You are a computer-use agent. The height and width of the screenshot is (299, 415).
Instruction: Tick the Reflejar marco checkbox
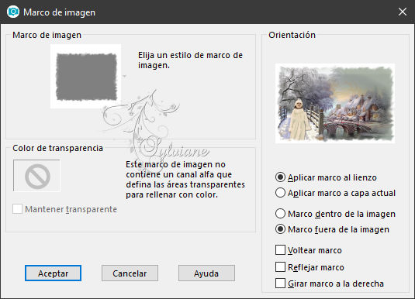tap(280, 267)
